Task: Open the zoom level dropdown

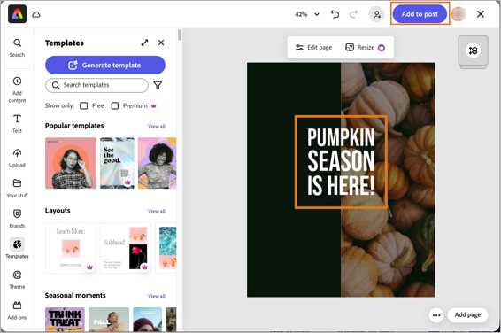Action: pos(317,14)
